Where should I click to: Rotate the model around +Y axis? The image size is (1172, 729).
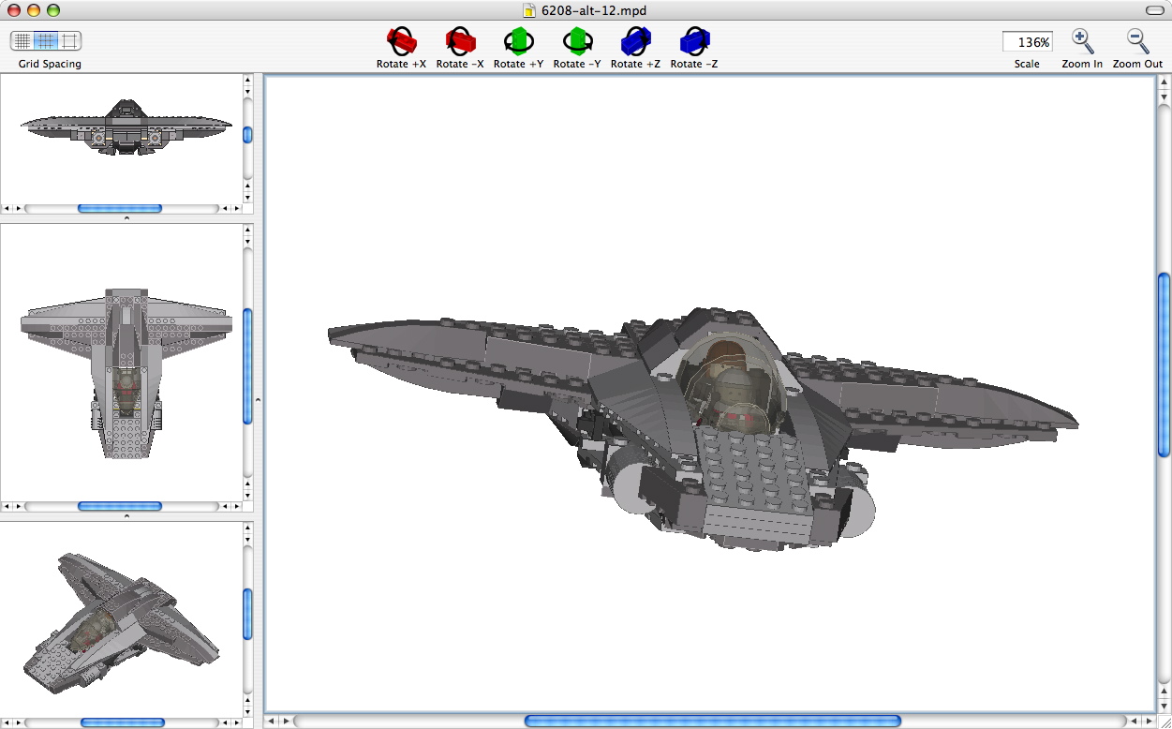517,41
